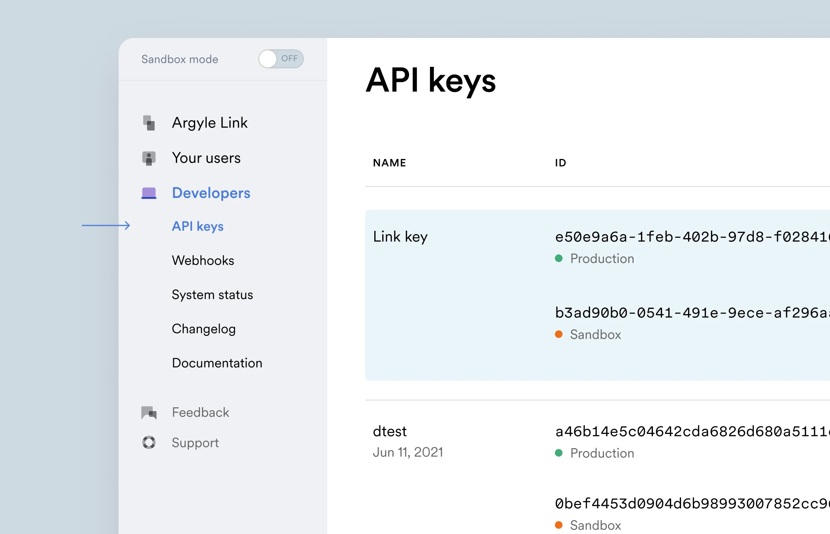830x534 pixels.
Task: Click the NAME column header
Action: point(389,163)
